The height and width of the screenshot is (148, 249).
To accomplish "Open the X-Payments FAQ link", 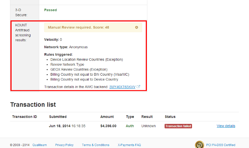I will [x=129, y=145].
